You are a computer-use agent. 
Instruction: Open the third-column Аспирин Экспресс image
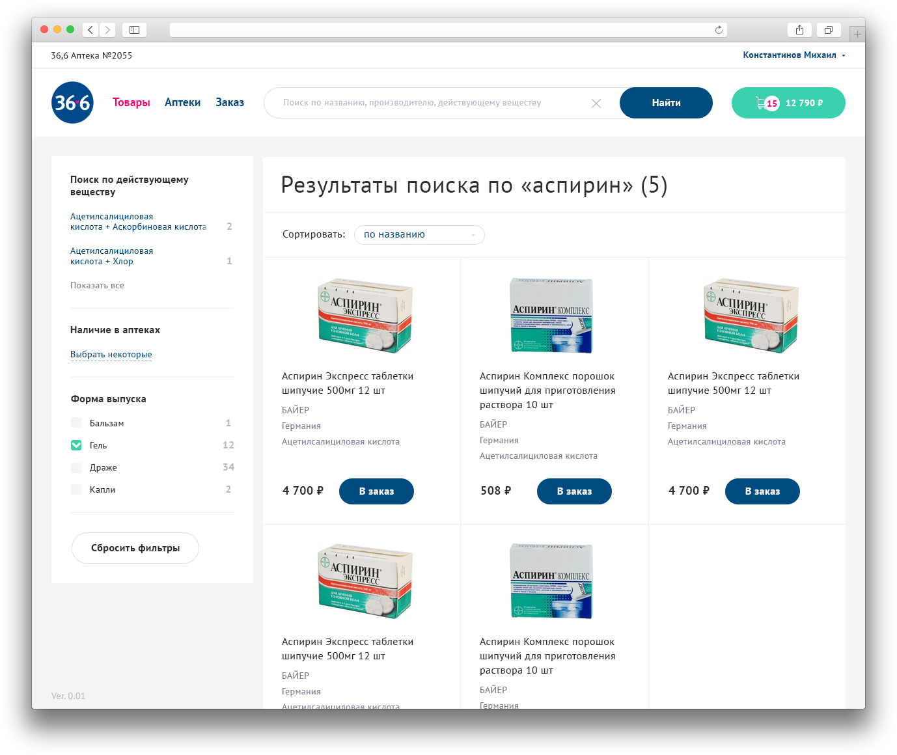(751, 316)
